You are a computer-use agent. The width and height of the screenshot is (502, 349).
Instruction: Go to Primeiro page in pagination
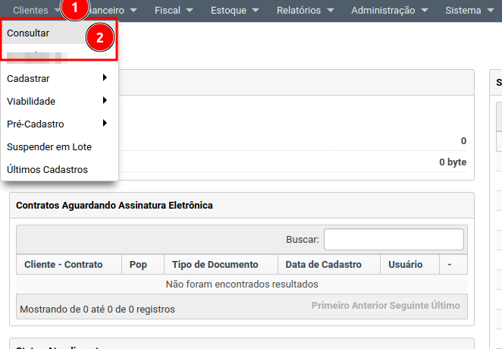(x=331, y=306)
